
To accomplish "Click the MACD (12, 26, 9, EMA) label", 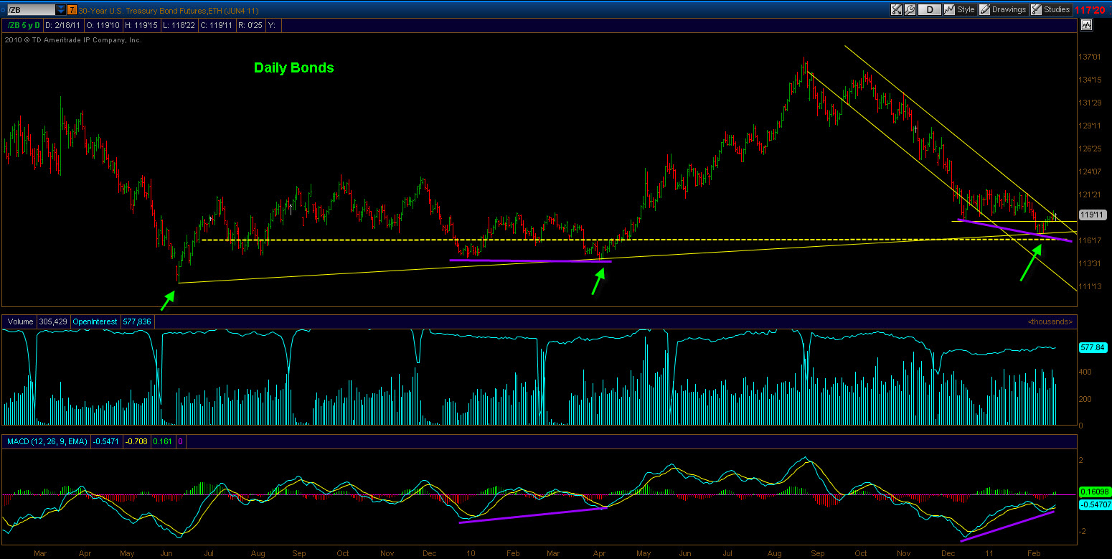I will (47, 441).
